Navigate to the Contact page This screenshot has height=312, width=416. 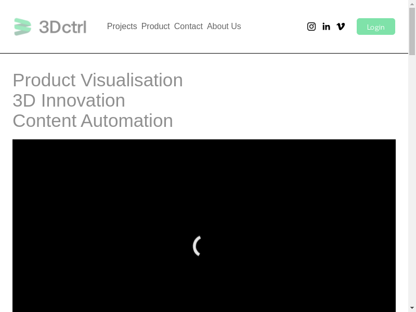pos(188,27)
